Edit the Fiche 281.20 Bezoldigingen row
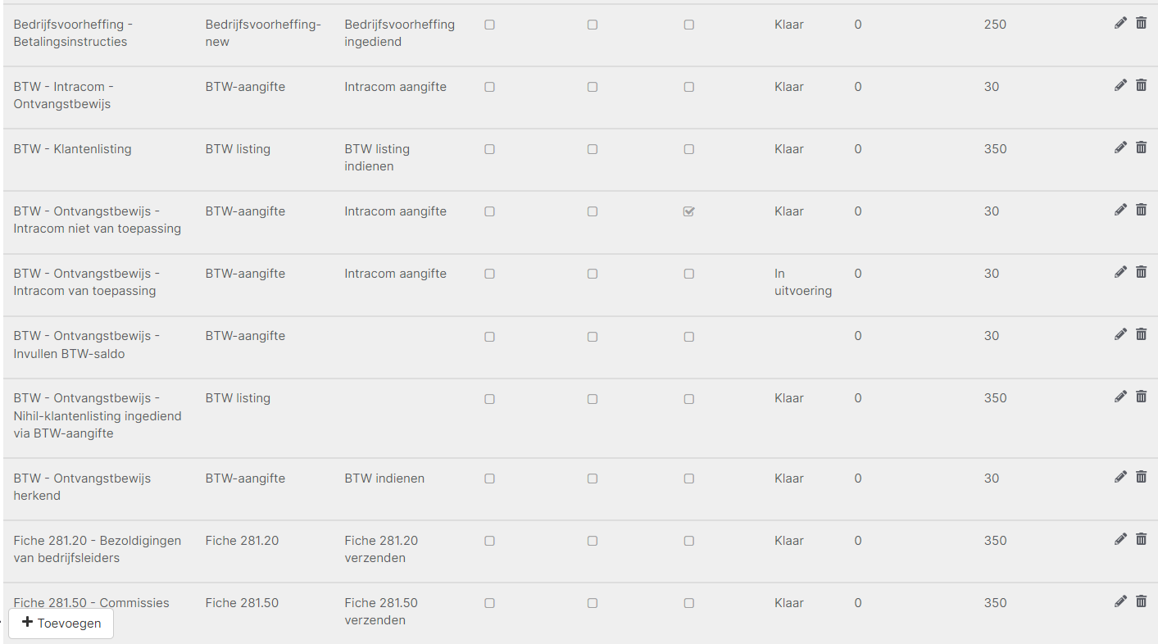This screenshot has height=644, width=1158. (x=1120, y=539)
